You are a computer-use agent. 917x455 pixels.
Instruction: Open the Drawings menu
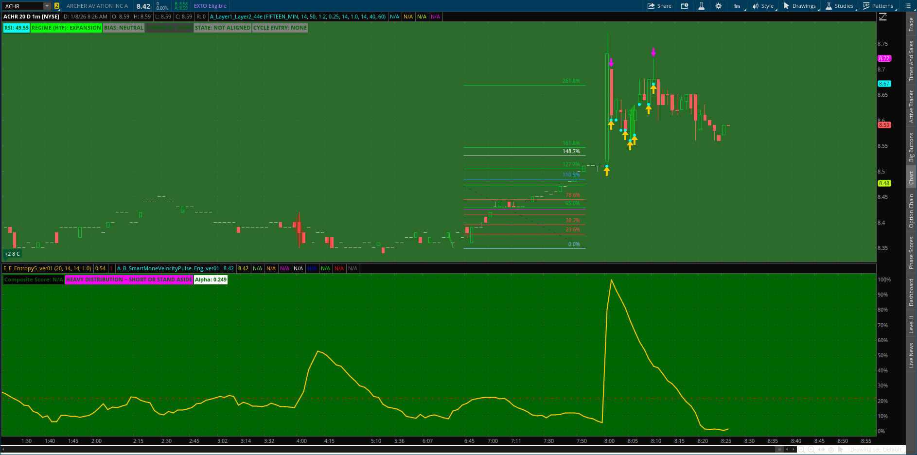(800, 6)
